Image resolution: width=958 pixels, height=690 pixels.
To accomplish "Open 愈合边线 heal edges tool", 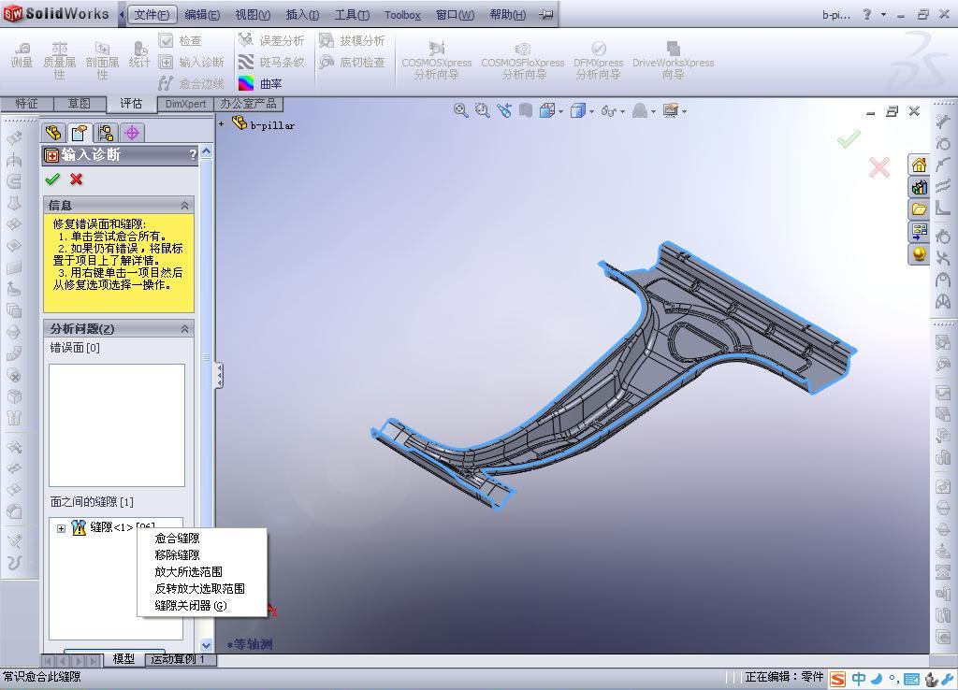I will (191, 83).
